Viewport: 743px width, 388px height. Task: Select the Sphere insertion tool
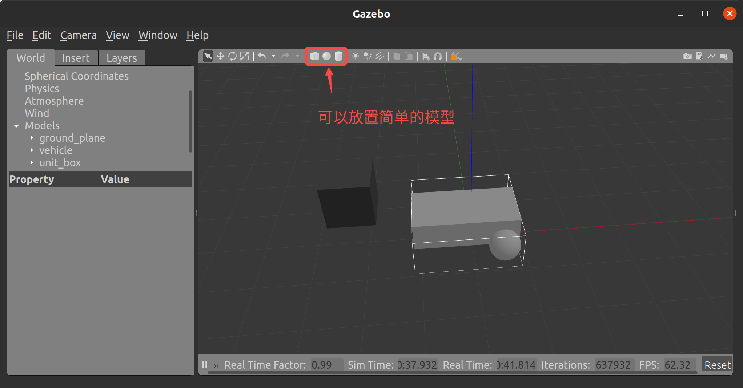click(x=326, y=56)
